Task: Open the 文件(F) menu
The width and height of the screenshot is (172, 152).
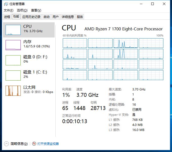Action: tap(8, 10)
